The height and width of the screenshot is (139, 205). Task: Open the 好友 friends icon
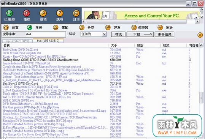click(x=108, y=28)
